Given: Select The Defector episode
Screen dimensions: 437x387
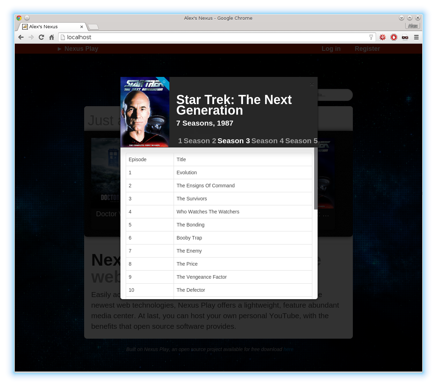Looking at the screenshot, I should (x=219, y=290).
